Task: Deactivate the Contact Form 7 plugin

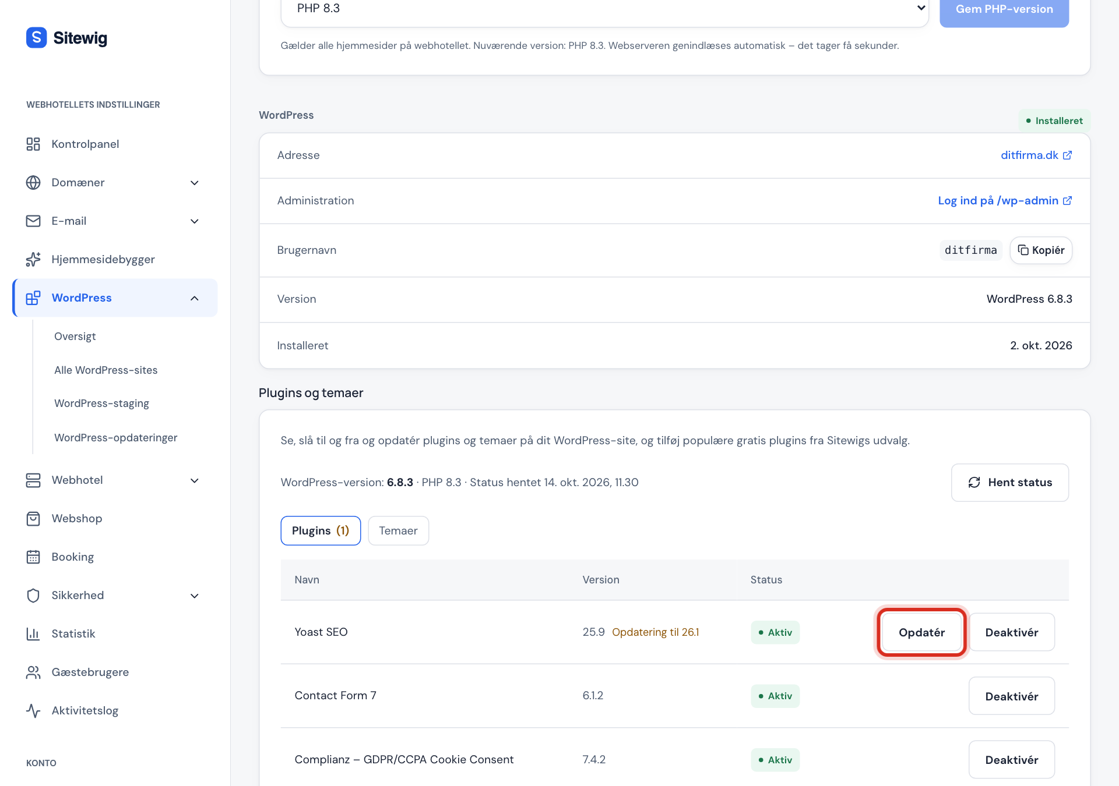Action: pyautogui.click(x=1012, y=696)
